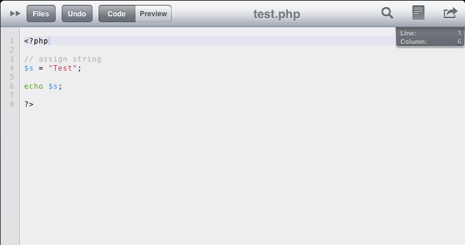
Task: Tap the Line and Column indicator panel
Action: pyautogui.click(x=430, y=37)
